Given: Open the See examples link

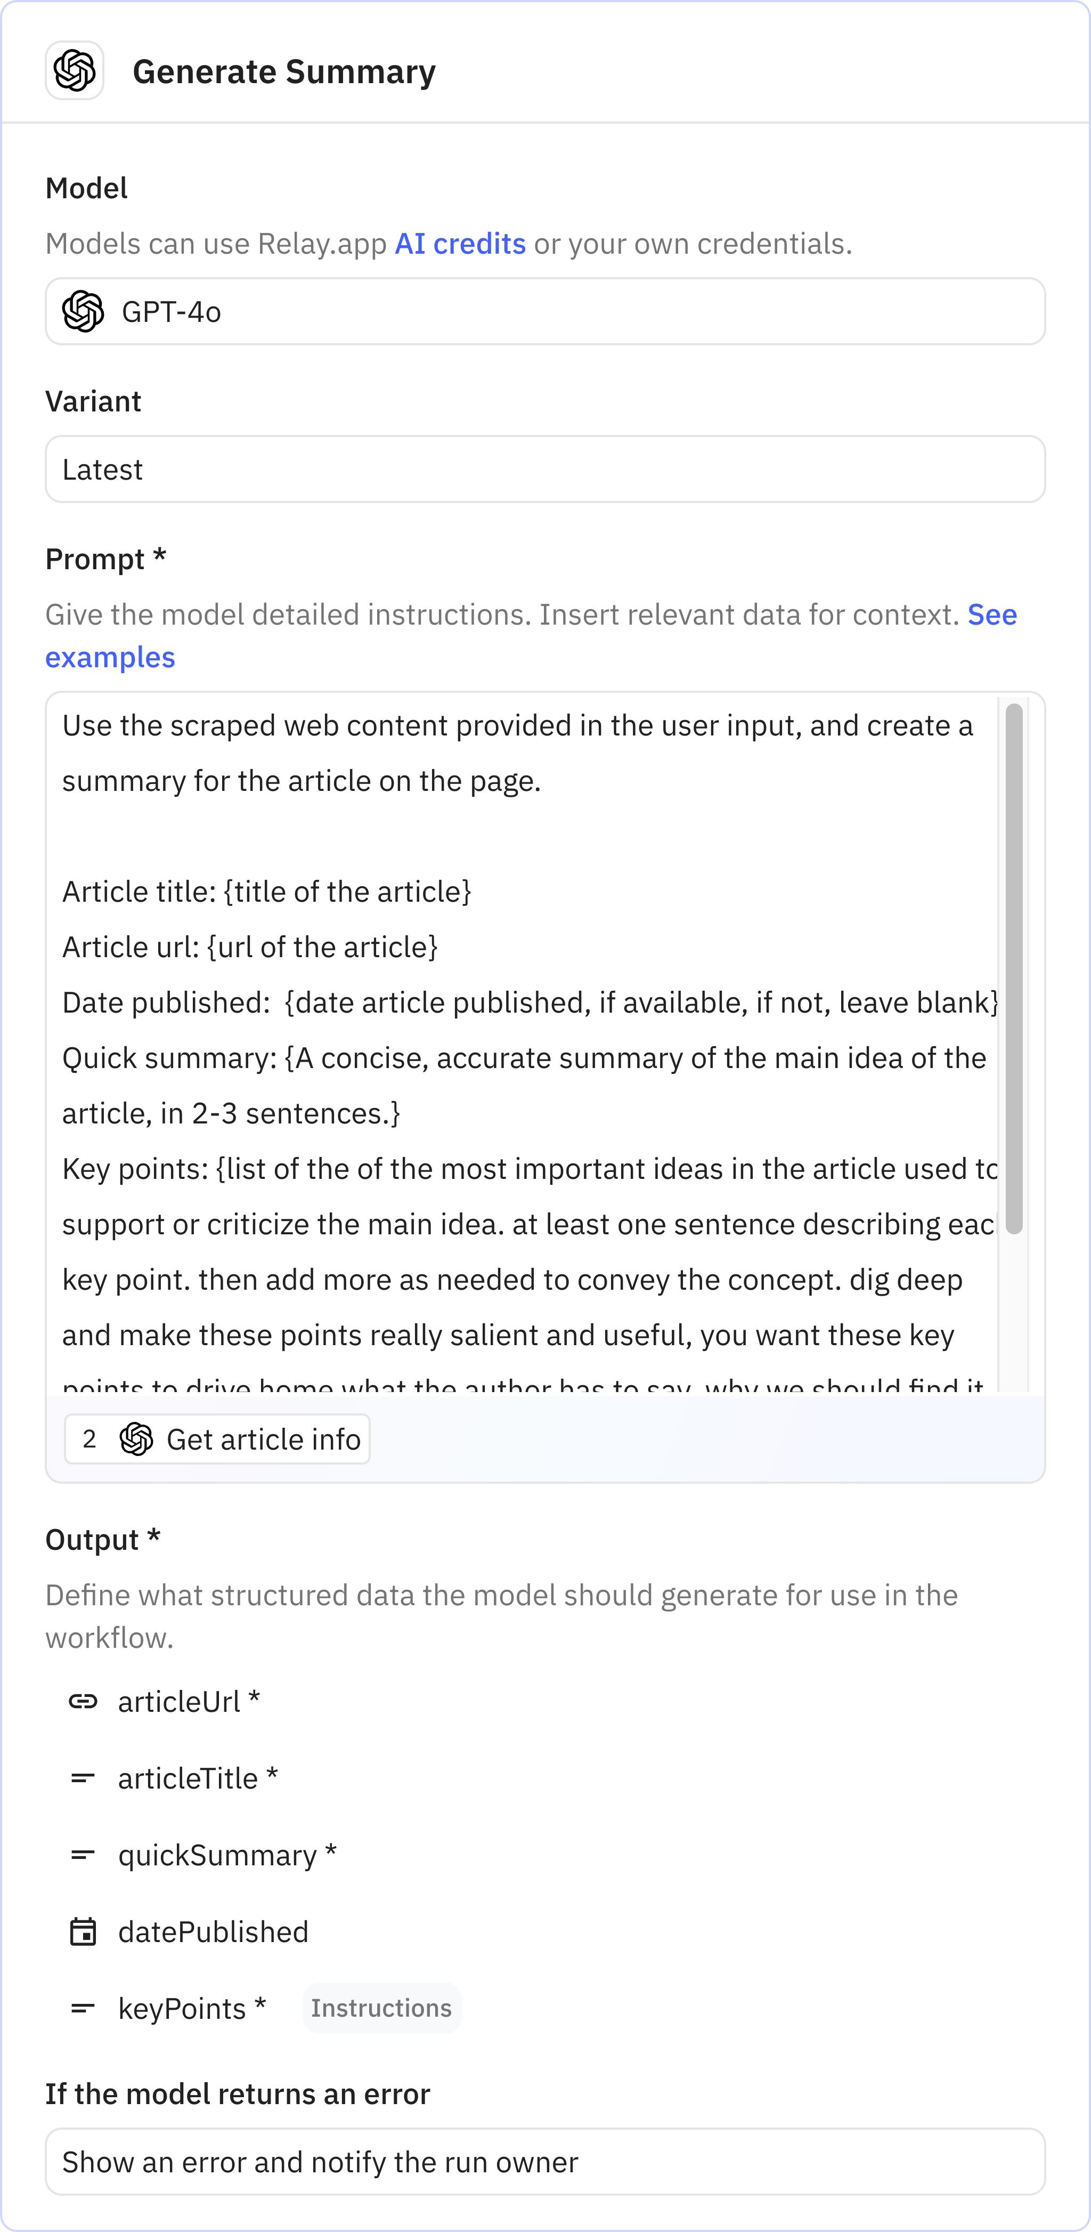Looking at the screenshot, I should 110,657.
